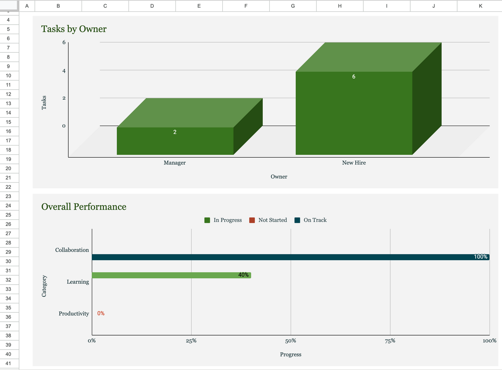This screenshot has height=370, width=502.
Task: Select row 41 header
Action: 8,363
